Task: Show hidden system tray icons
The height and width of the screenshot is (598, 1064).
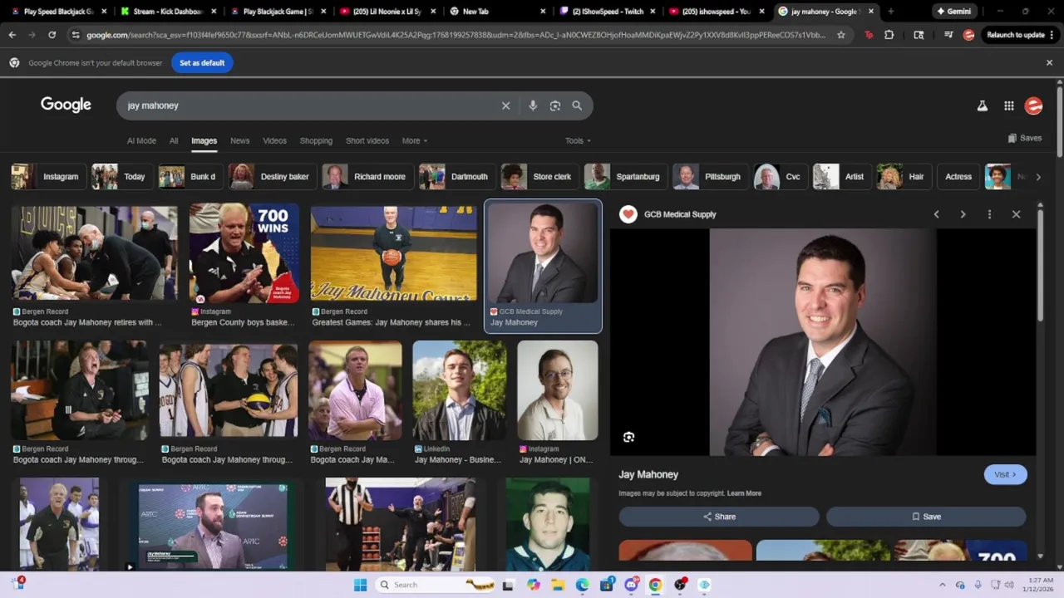Action: 942,585
